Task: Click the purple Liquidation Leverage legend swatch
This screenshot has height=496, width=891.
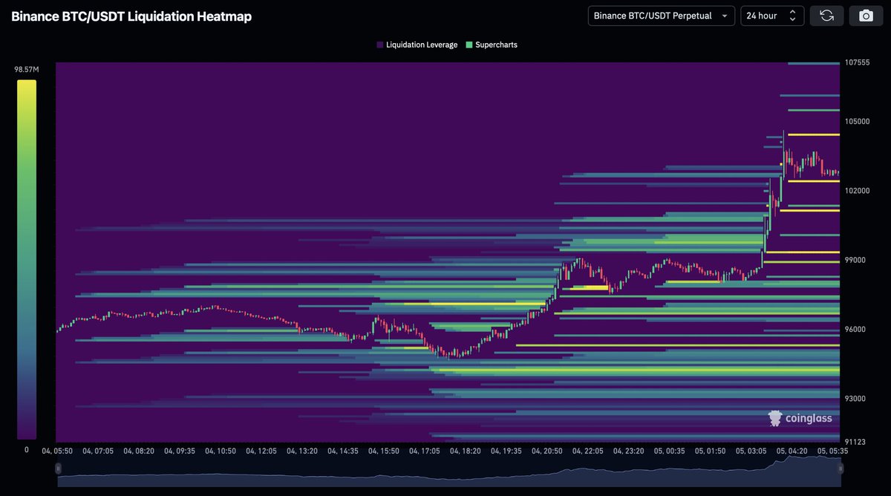Action: coord(379,45)
